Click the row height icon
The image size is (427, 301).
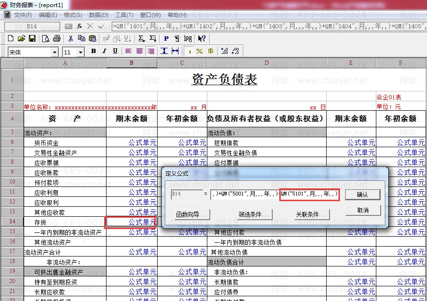164,51
